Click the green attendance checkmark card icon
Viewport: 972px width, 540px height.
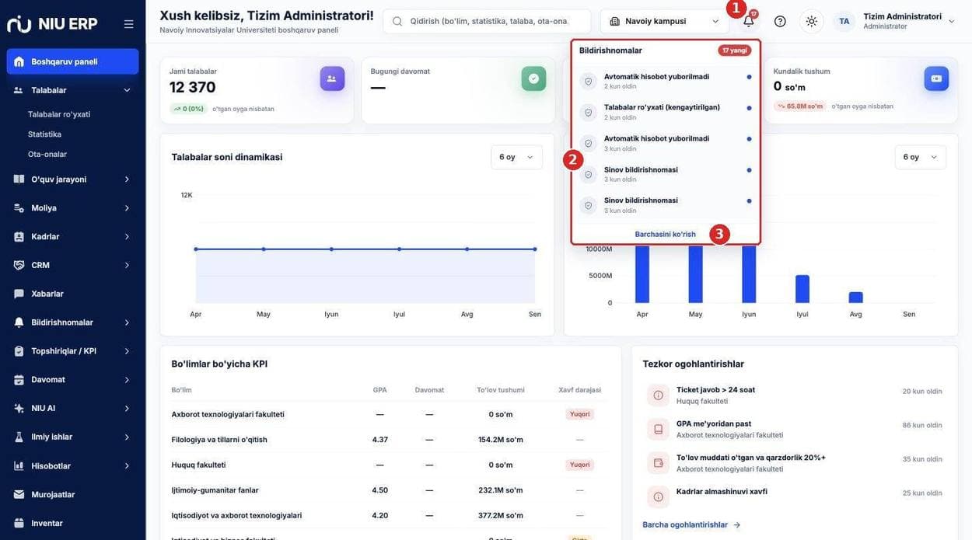click(x=533, y=78)
